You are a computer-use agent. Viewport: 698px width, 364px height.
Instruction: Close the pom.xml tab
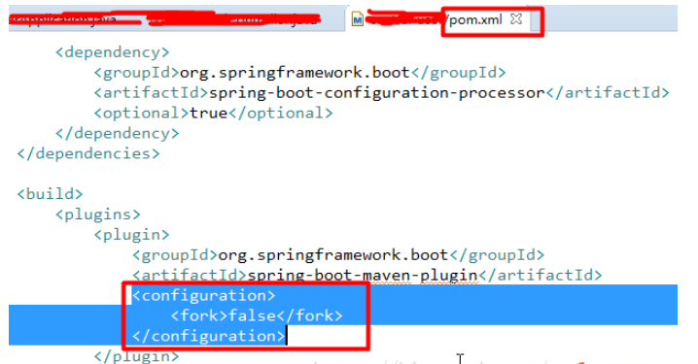point(516,19)
